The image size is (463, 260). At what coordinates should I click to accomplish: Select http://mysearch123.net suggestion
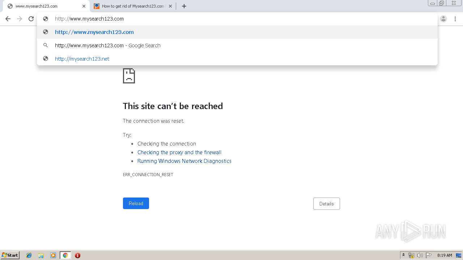[x=237, y=59]
